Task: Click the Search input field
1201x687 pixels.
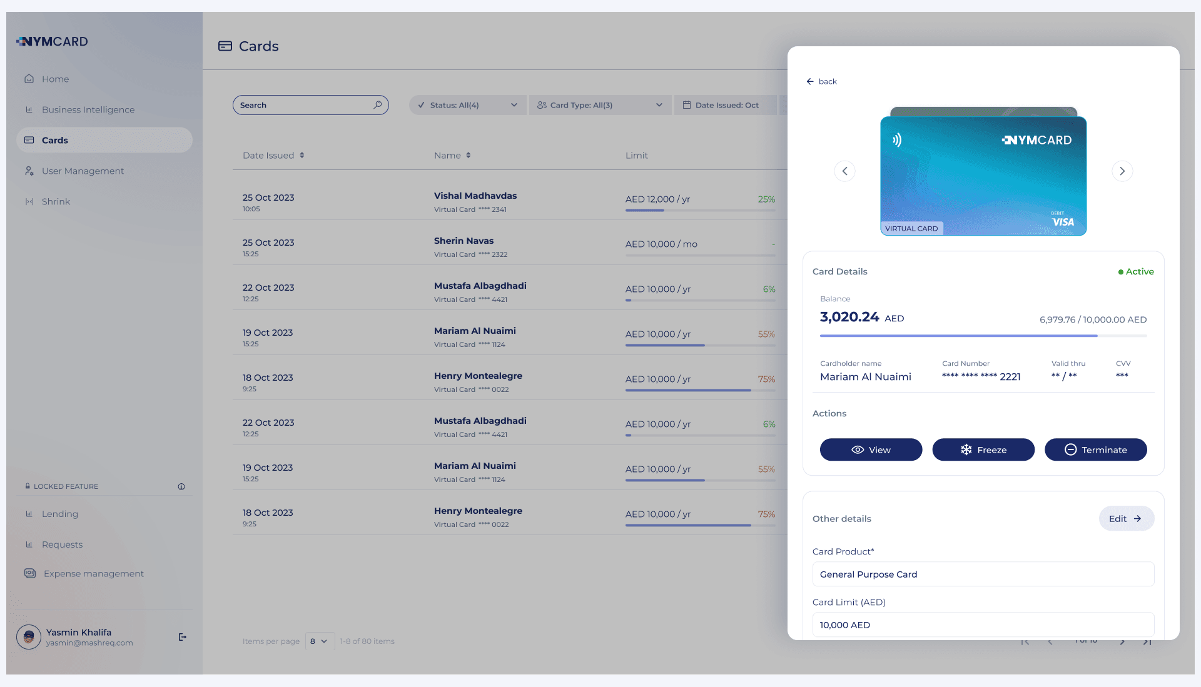Action: [310, 105]
